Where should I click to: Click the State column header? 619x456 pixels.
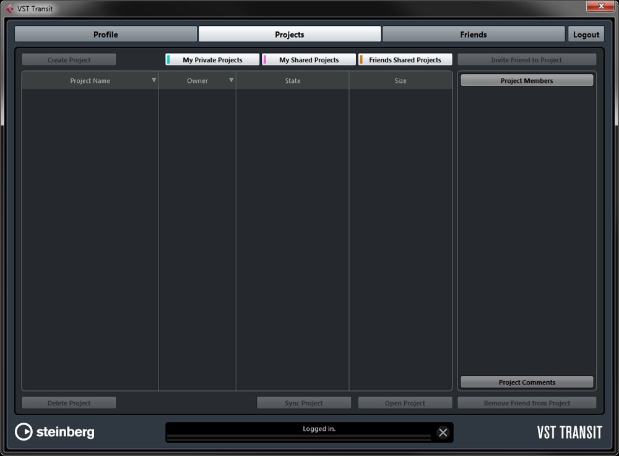pyautogui.click(x=293, y=81)
